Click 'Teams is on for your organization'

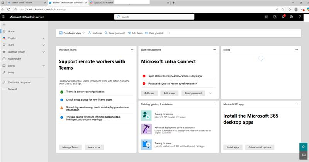coord(85,92)
